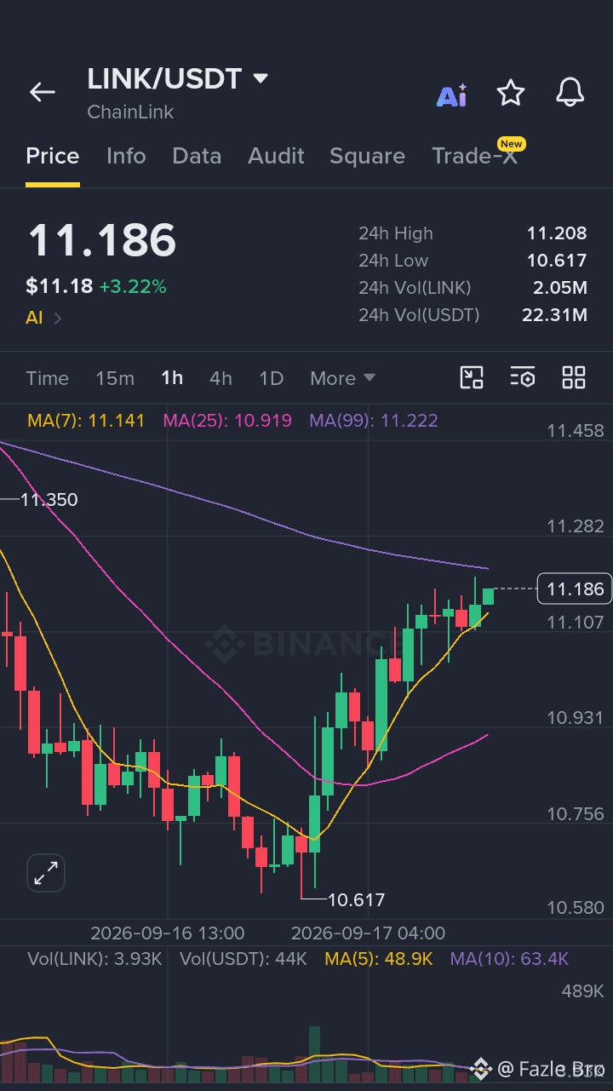This screenshot has width=613, height=1091.
Task: Switch to the 4h chart interval
Action: 221,378
